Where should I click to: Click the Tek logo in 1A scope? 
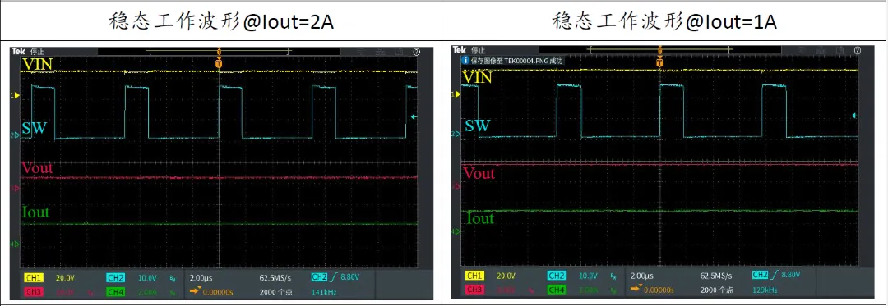tap(460, 50)
